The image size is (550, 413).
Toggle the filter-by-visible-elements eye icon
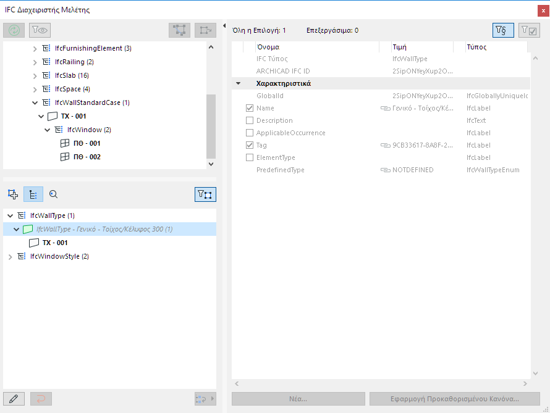(40, 30)
